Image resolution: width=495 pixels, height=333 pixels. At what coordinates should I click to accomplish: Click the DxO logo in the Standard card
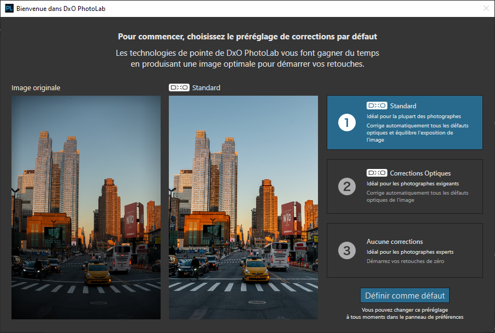point(376,106)
